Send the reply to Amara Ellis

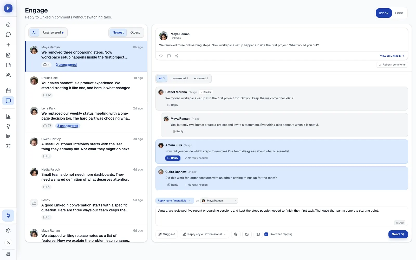398,234
